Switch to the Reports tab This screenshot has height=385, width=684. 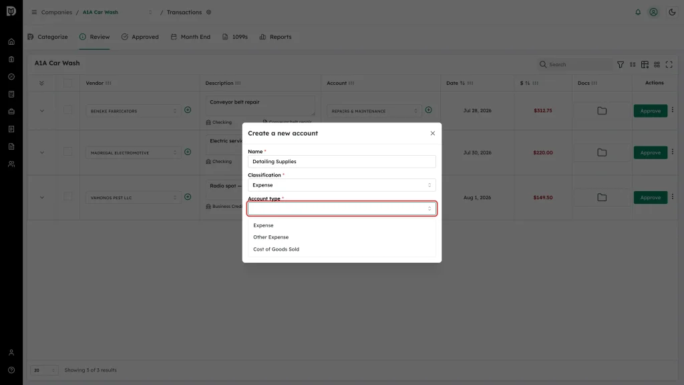tap(275, 37)
